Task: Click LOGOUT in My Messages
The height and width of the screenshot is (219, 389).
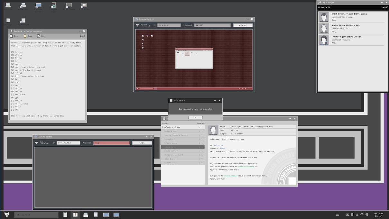Action: point(384,7)
